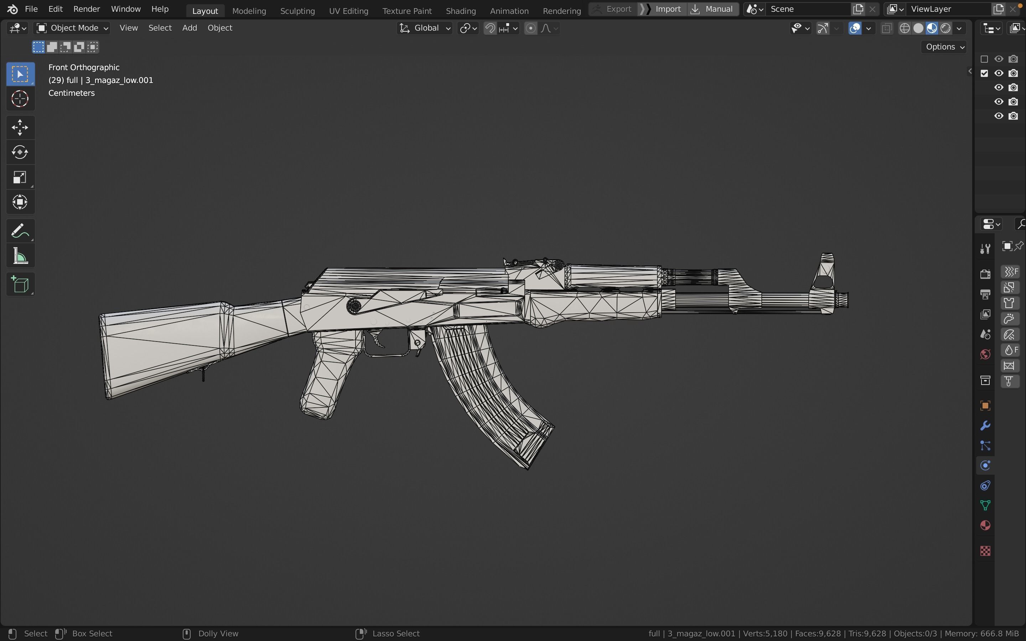The width and height of the screenshot is (1026, 641).
Task: Choose the Rotate tool
Action: point(20,152)
